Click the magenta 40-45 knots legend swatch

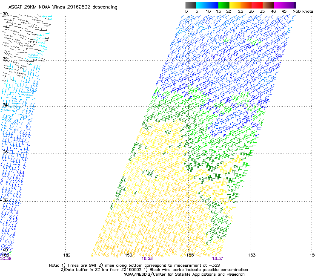[279, 5]
